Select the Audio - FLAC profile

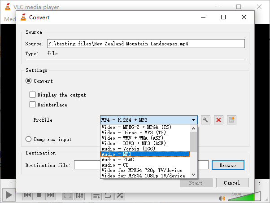(145, 159)
